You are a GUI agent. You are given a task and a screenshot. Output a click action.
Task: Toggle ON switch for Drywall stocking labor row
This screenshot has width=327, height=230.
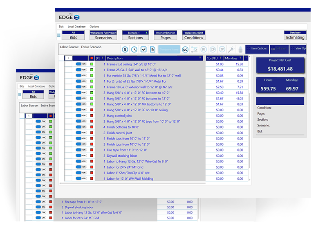point(81,156)
